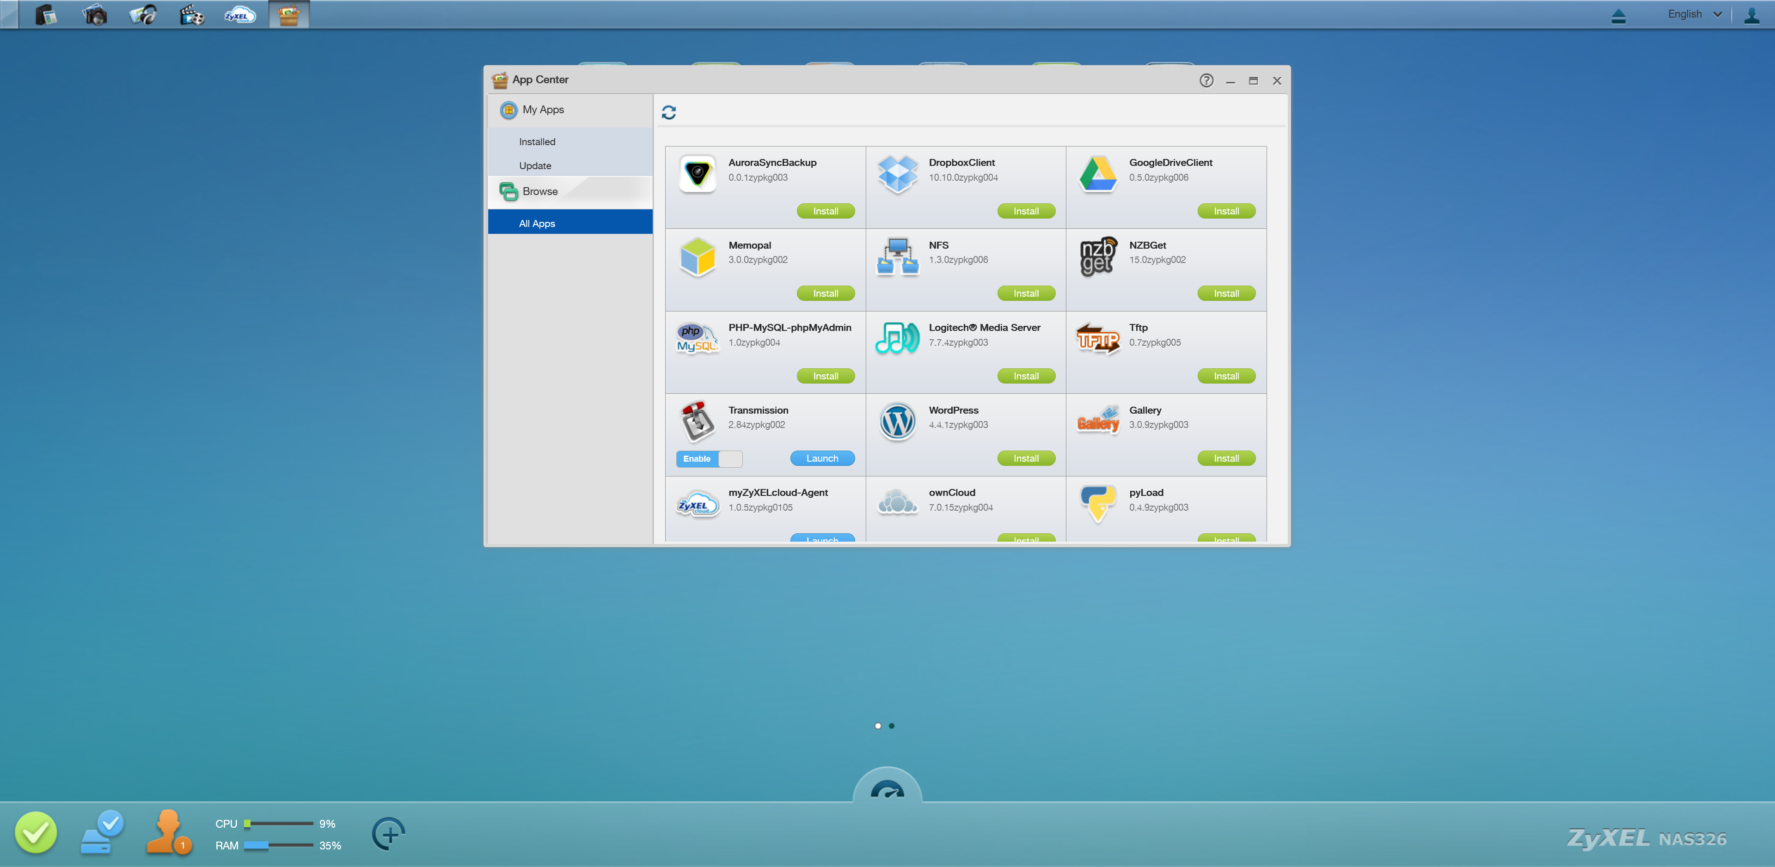Screen dimensions: 1775x867
Task: Open the File Browser icon in top bar
Action: coord(46,14)
